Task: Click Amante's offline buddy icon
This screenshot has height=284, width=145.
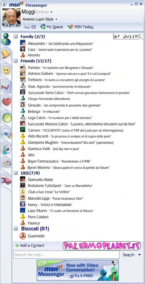Action: (23, 55)
